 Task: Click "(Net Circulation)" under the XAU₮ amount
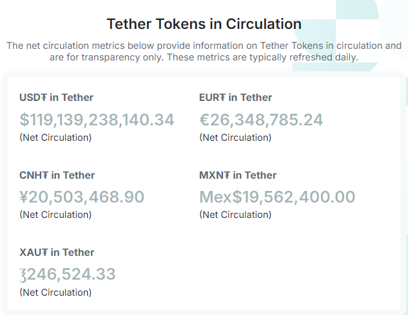(55, 292)
